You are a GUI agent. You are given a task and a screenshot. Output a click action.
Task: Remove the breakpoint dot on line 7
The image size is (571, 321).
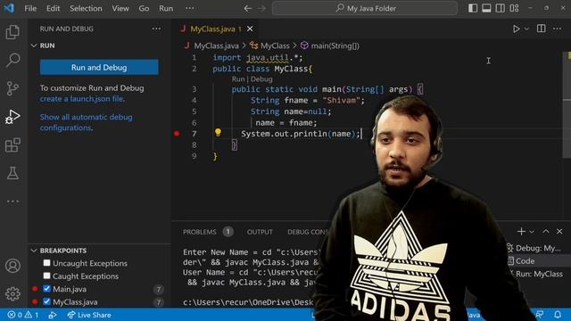click(x=177, y=134)
